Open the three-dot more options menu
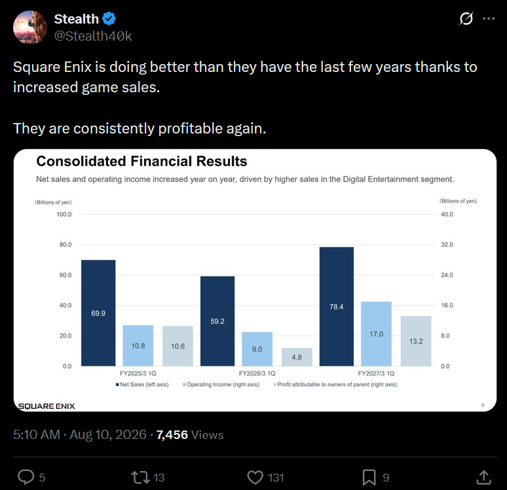 click(x=489, y=19)
